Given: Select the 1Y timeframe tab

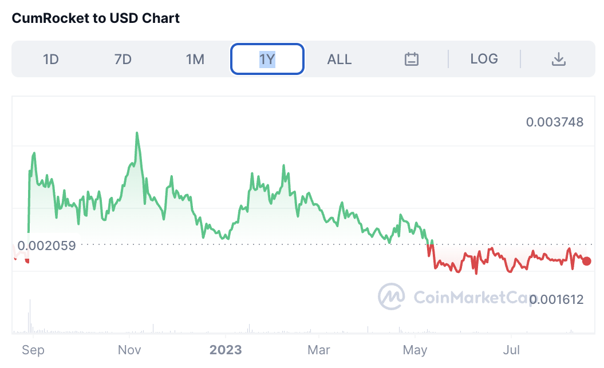Looking at the screenshot, I should [267, 59].
